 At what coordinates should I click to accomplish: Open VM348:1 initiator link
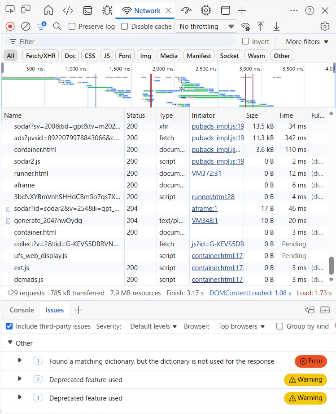[x=205, y=220]
